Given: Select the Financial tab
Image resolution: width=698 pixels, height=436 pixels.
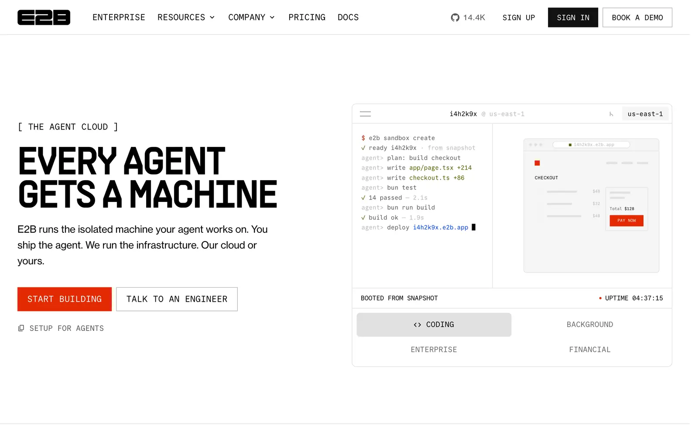Looking at the screenshot, I should click(590, 350).
